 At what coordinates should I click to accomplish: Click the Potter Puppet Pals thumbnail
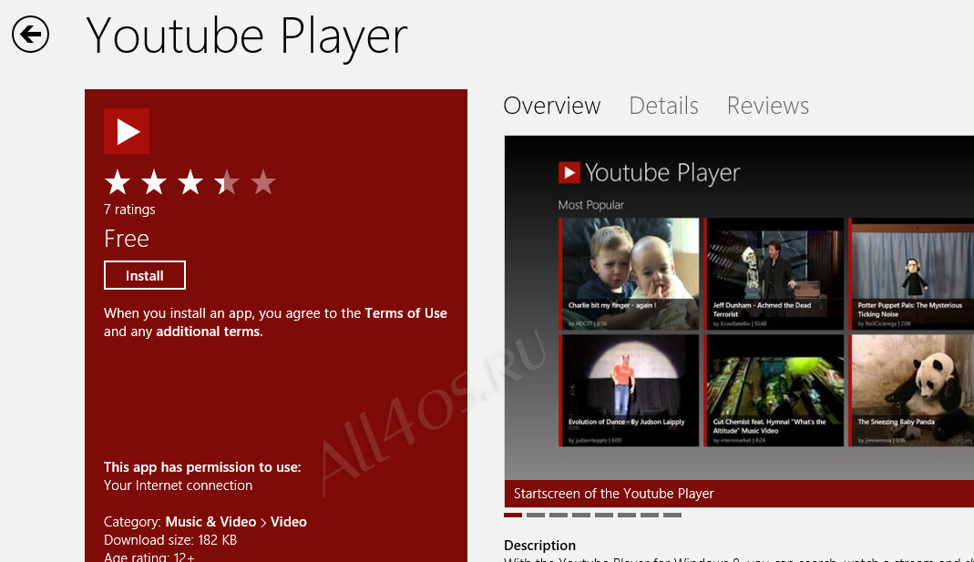[911, 273]
